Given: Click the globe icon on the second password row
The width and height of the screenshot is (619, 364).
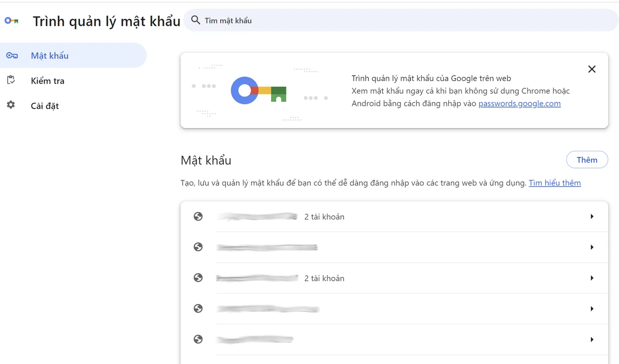Looking at the screenshot, I should (x=198, y=247).
